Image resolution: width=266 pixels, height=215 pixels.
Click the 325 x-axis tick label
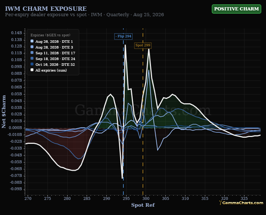click(x=244, y=198)
